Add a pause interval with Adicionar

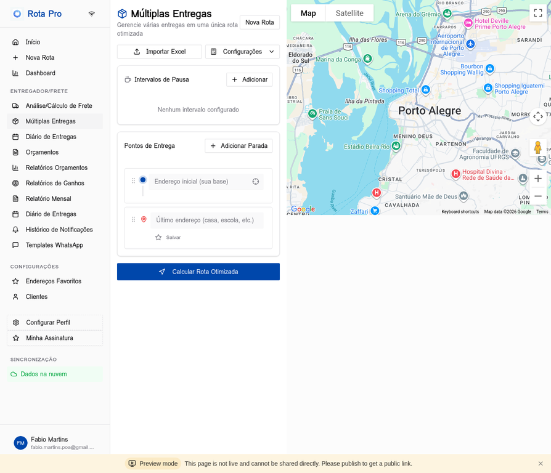click(x=249, y=79)
